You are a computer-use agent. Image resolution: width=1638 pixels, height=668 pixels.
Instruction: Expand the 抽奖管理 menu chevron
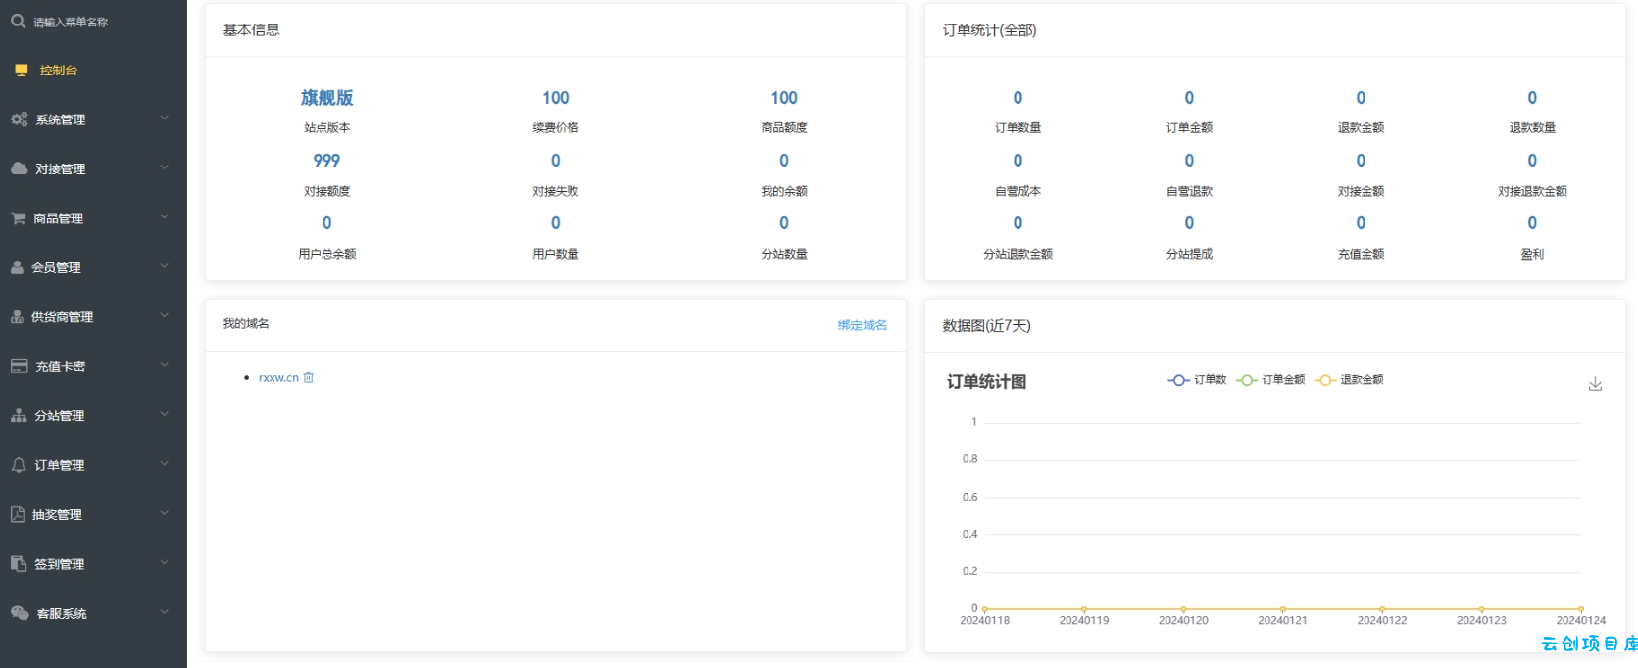click(165, 513)
